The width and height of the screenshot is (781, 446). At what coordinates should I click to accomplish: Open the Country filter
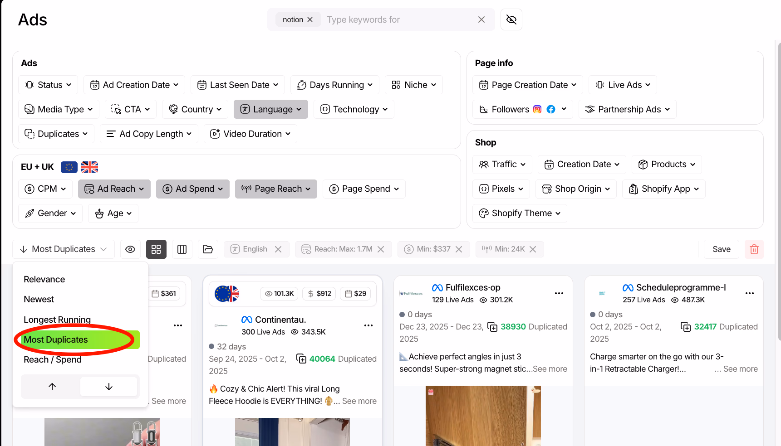coord(195,109)
